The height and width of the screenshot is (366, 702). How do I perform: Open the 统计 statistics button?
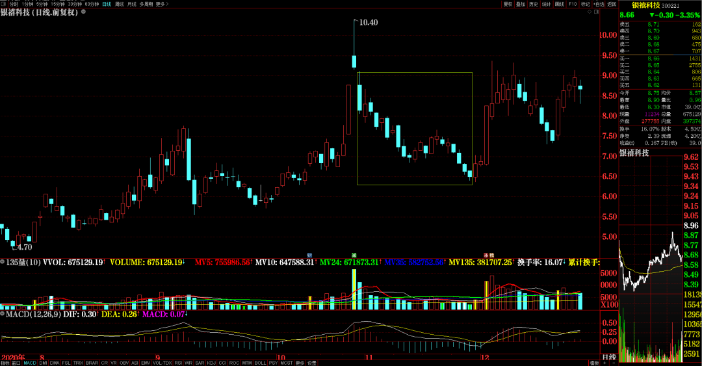point(547,4)
